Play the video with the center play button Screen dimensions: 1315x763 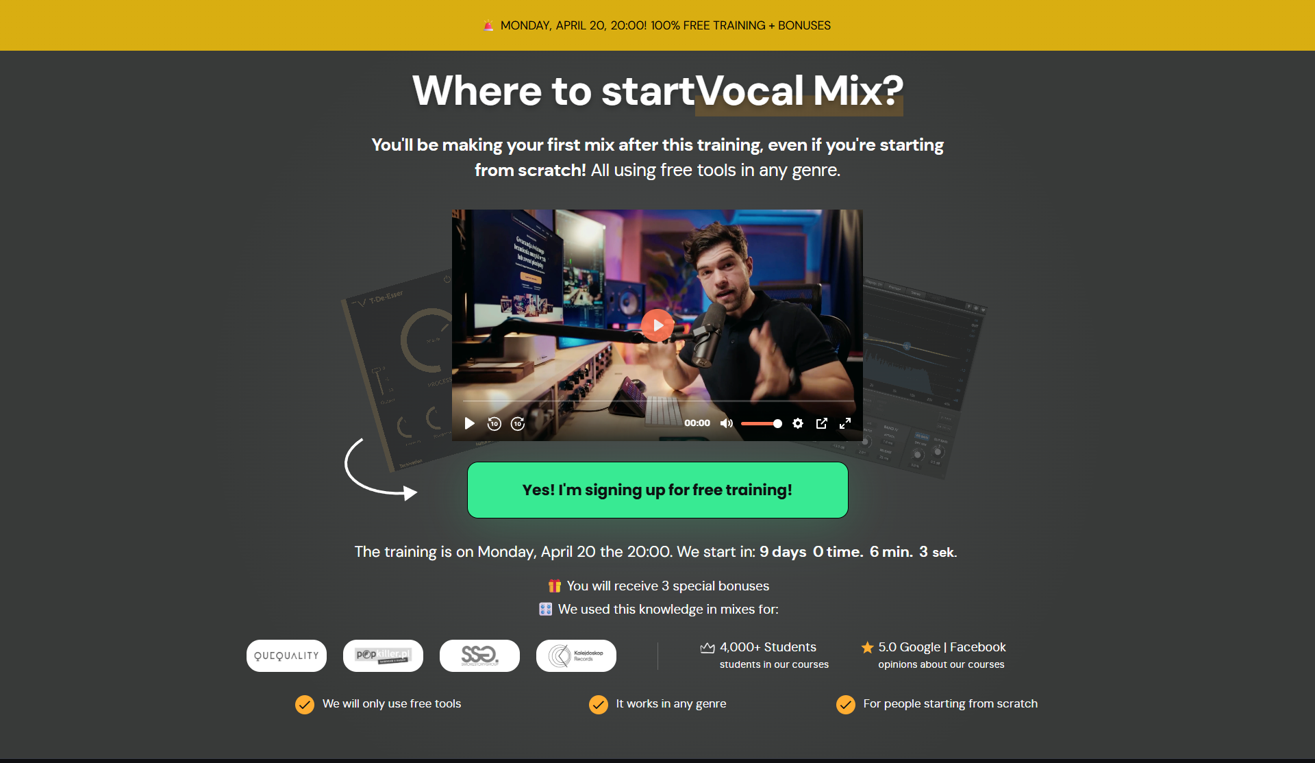coord(657,325)
